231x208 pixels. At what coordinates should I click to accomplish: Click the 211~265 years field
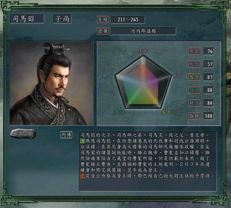pyautogui.click(x=128, y=19)
